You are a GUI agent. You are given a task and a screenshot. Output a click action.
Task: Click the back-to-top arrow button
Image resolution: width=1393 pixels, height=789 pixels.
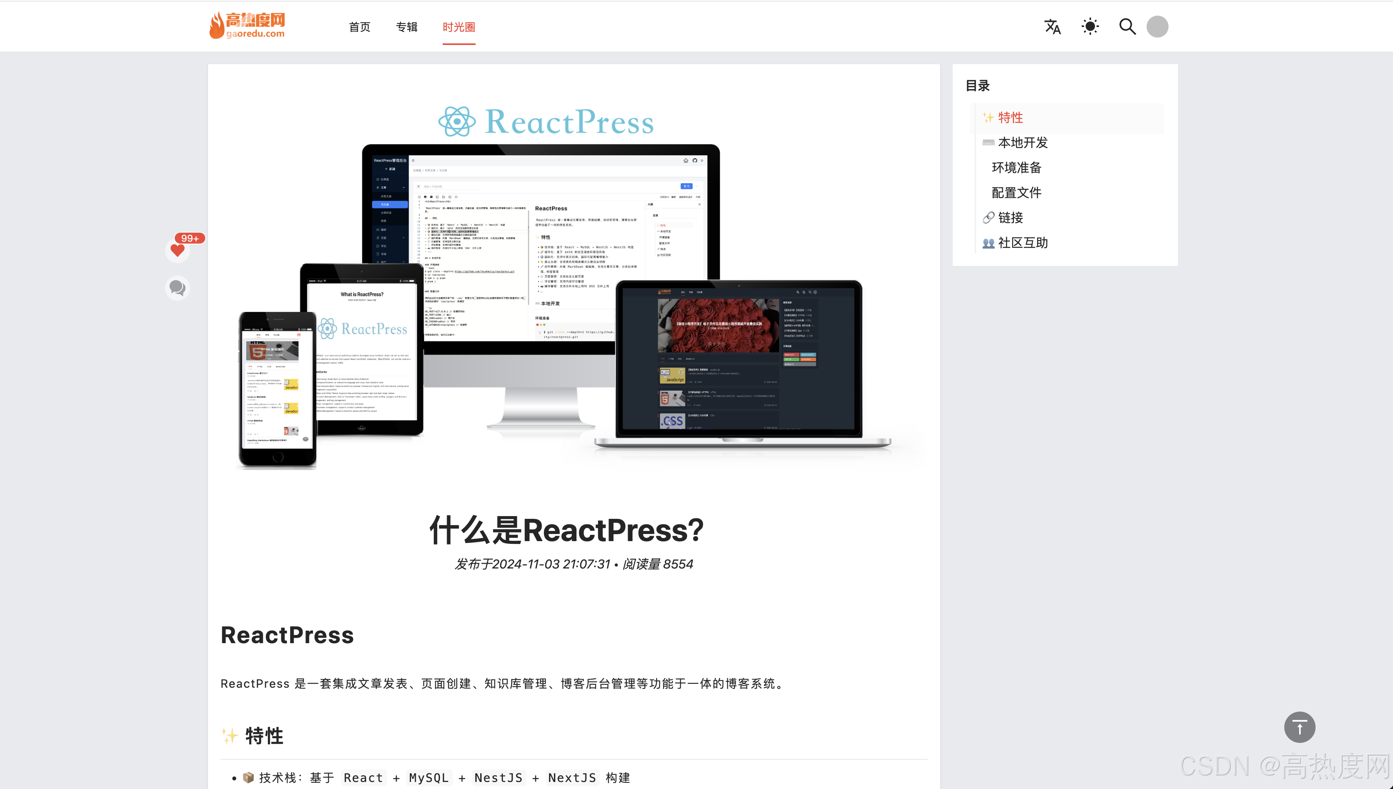pyautogui.click(x=1299, y=727)
